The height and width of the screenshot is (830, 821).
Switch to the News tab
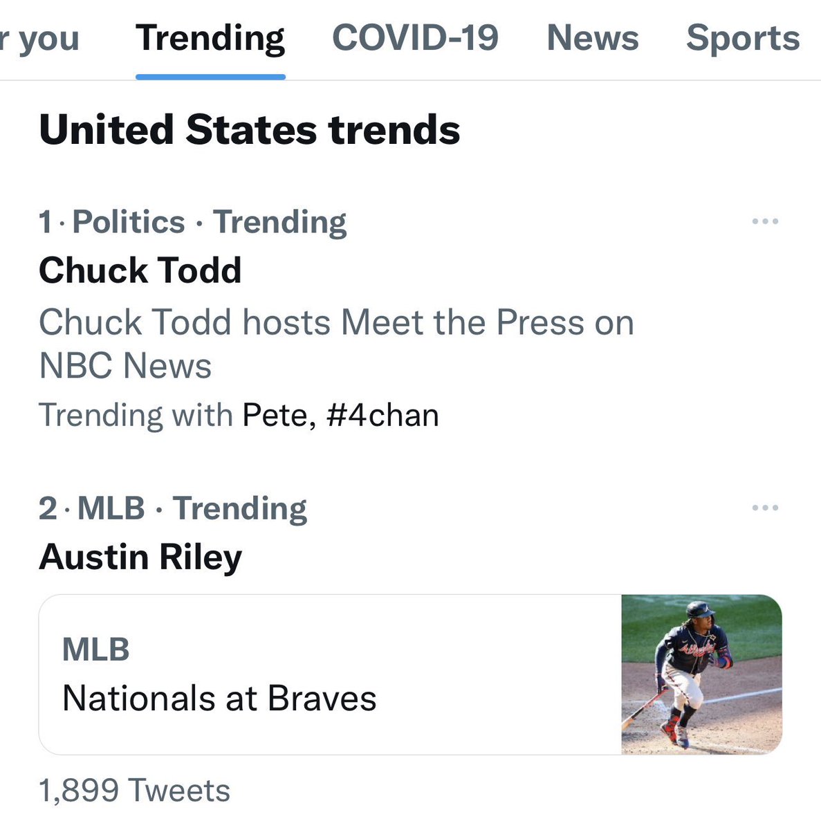(x=593, y=38)
